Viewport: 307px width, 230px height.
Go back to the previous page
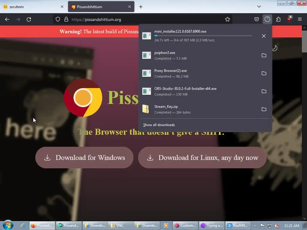[7, 19]
